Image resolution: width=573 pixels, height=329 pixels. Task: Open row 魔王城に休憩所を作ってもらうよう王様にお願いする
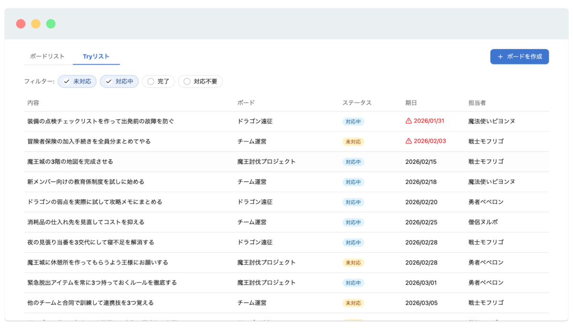click(286, 262)
